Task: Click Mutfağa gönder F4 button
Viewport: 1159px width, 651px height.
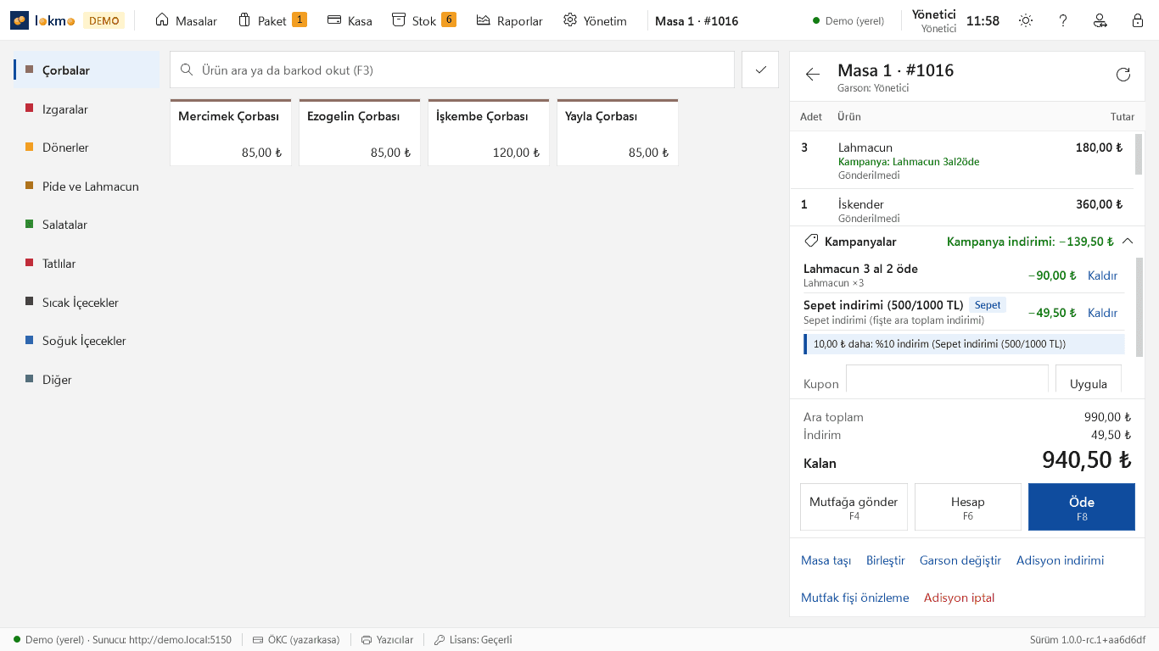Action: coord(854,507)
